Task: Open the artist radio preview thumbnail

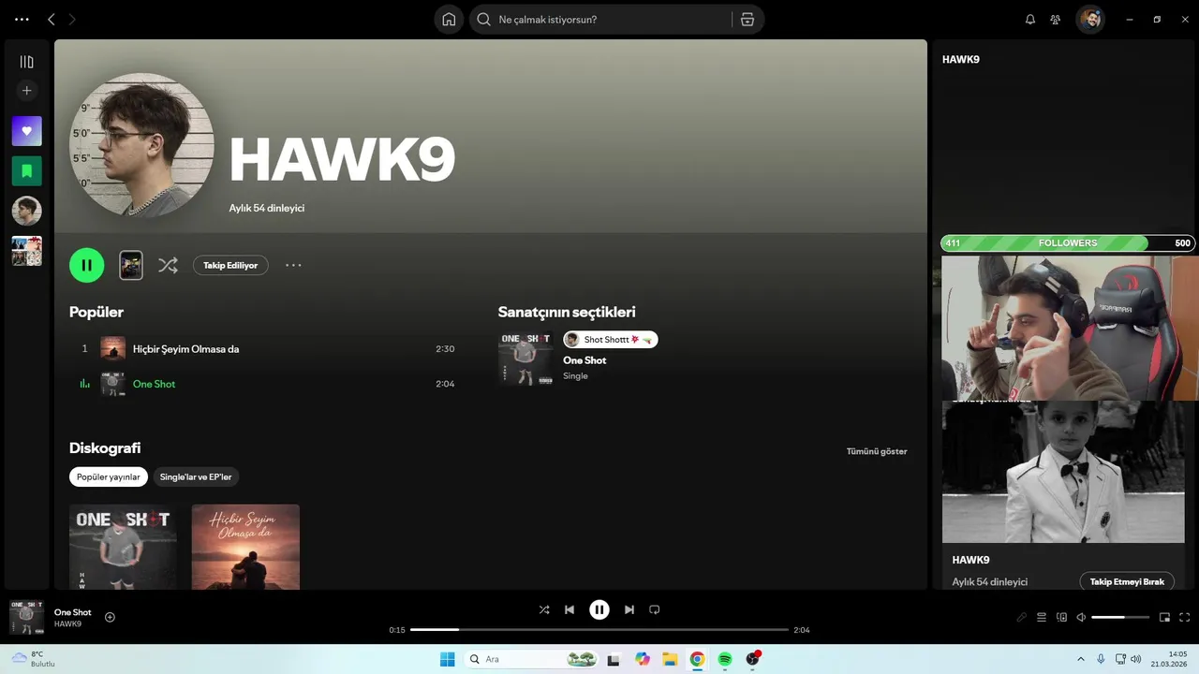Action: click(x=131, y=265)
